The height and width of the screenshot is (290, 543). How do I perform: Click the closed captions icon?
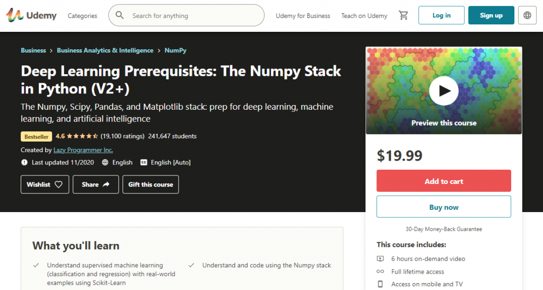click(x=144, y=162)
